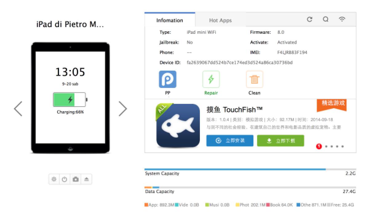369x212 pixels.
Task: Open the search icon
Action: pyautogui.click(x=326, y=19)
